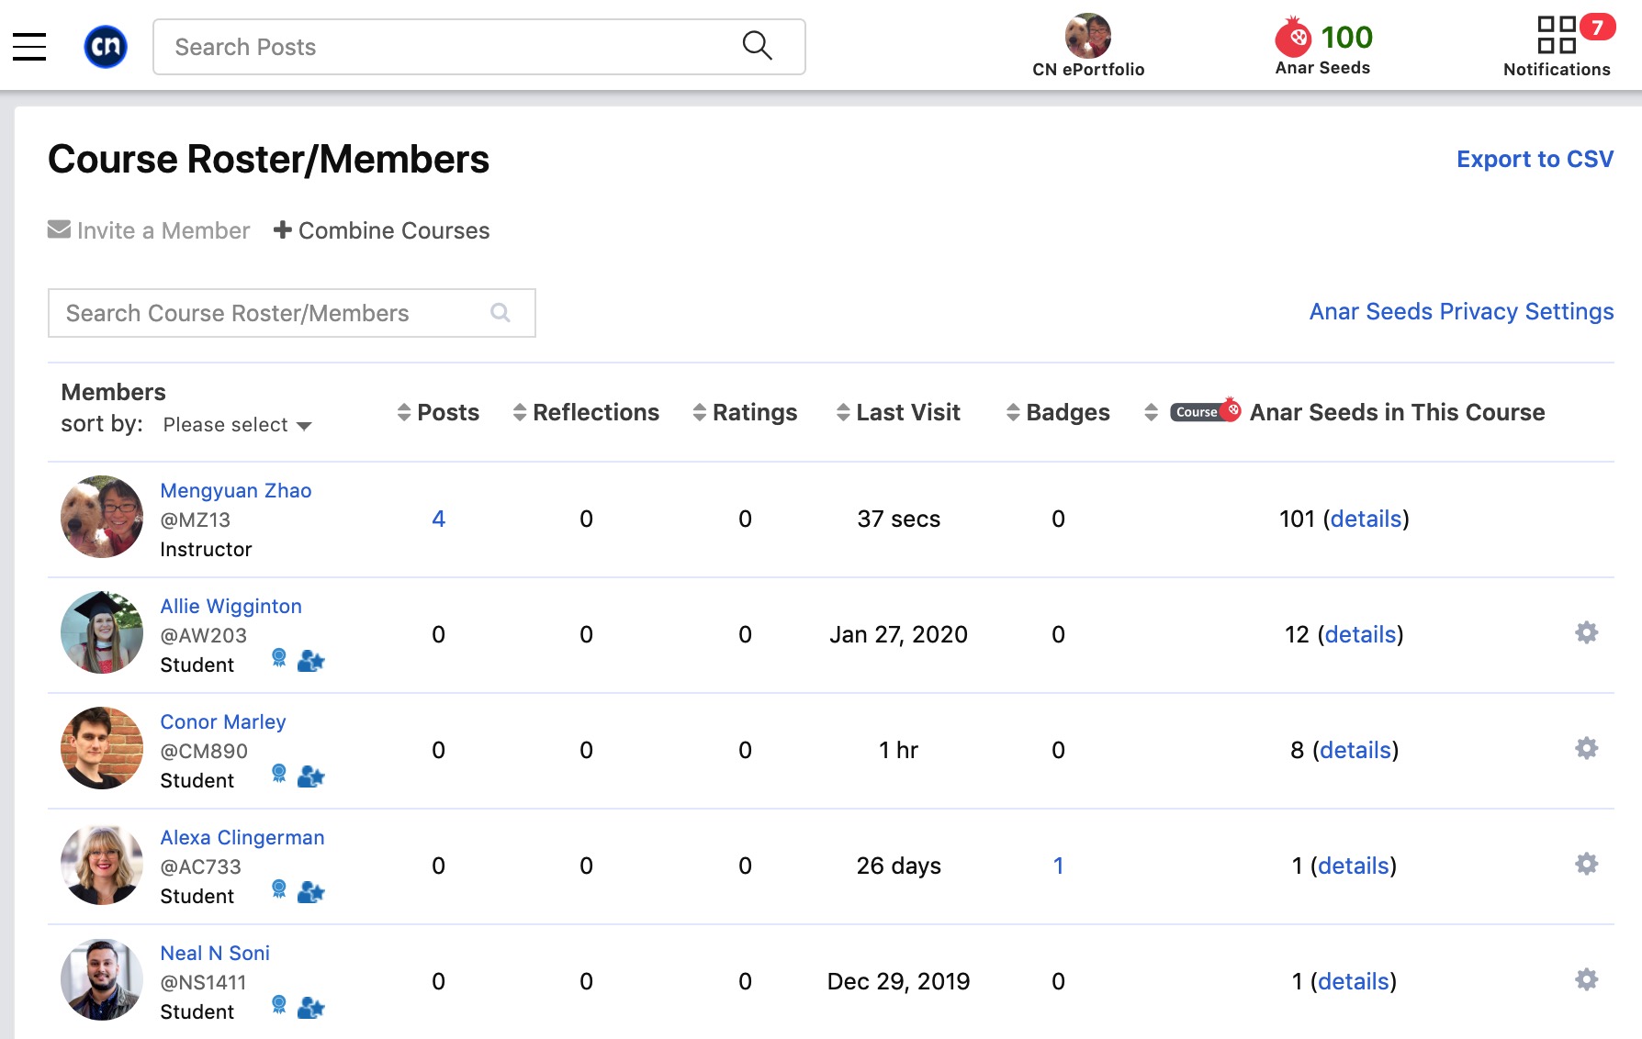Click the 37 secs last visit cell
Image resolution: width=1642 pixels, height=1039 pixels.
coord(898,519)
